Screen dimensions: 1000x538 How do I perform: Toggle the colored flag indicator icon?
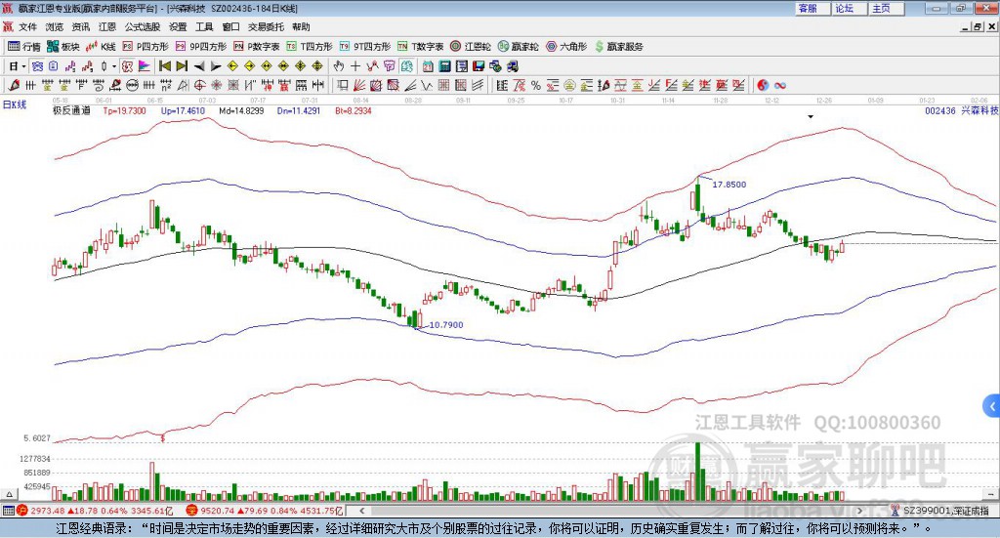click(x=145, y=66)
